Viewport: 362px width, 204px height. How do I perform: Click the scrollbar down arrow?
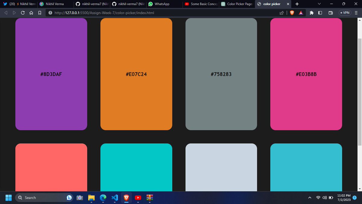pyautogui.click(x=359, y=189)
